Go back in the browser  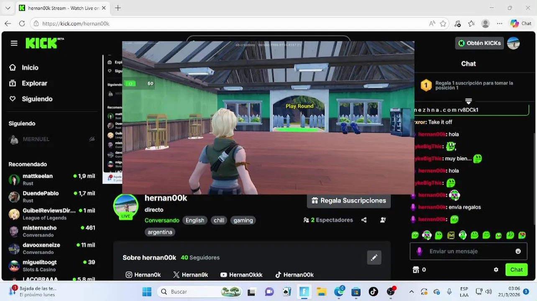(x=8, y=23)
